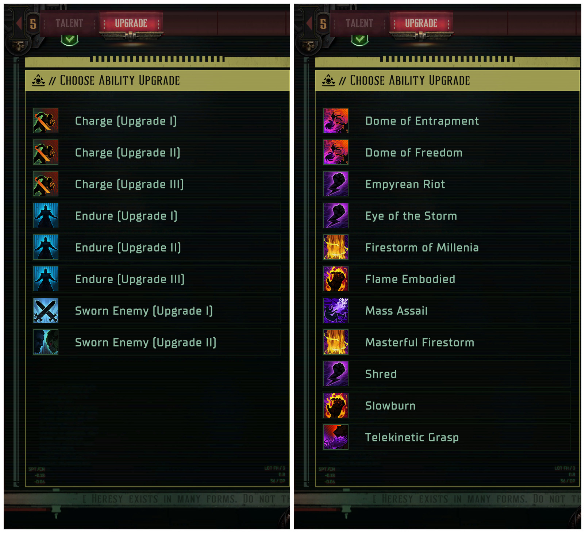Click back arrow beside level 5 in right panel
This screenshot has width=585, height=533.
(x=309, y=24)
